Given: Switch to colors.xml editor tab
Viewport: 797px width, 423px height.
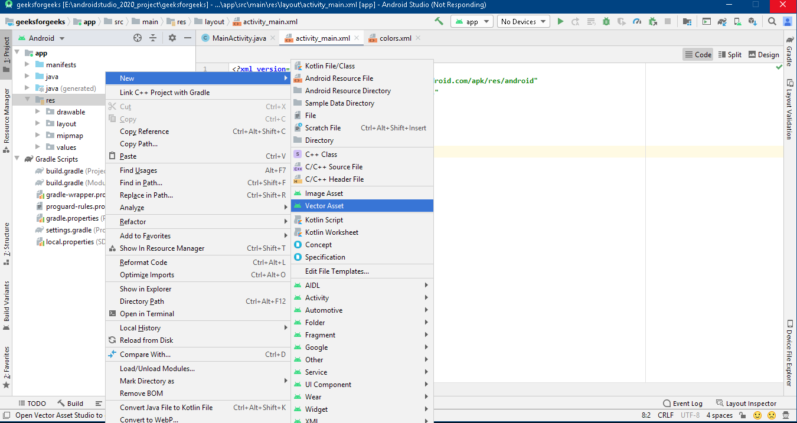Looking at the screenshot, I should (396, 38).
